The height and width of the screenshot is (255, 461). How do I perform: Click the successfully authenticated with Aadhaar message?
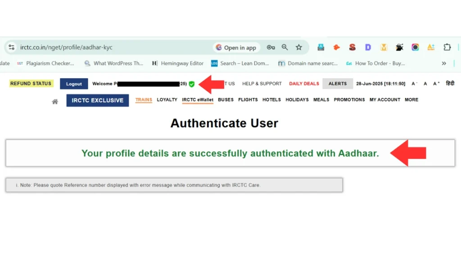[230, 153]
